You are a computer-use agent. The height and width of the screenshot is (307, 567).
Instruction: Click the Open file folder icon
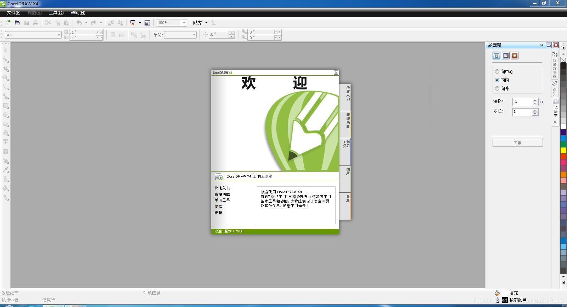17,23
